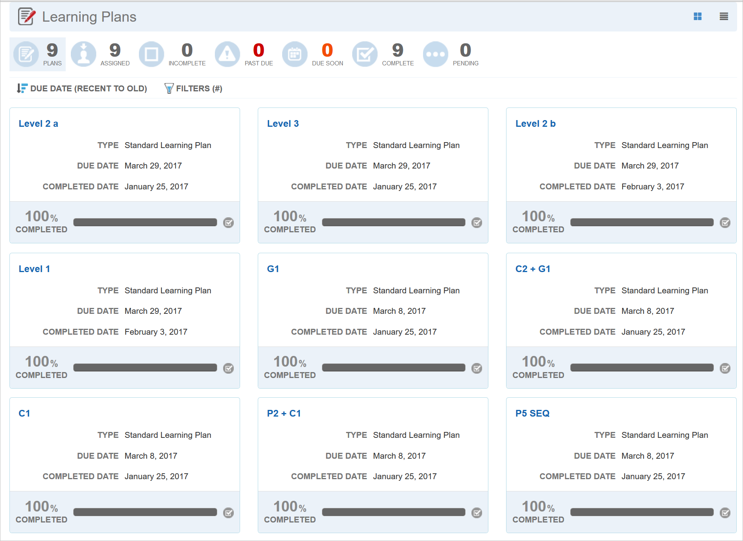Click completed check icon on Level 3
Viewport: 743px width, 541px height.
(477, 223)
